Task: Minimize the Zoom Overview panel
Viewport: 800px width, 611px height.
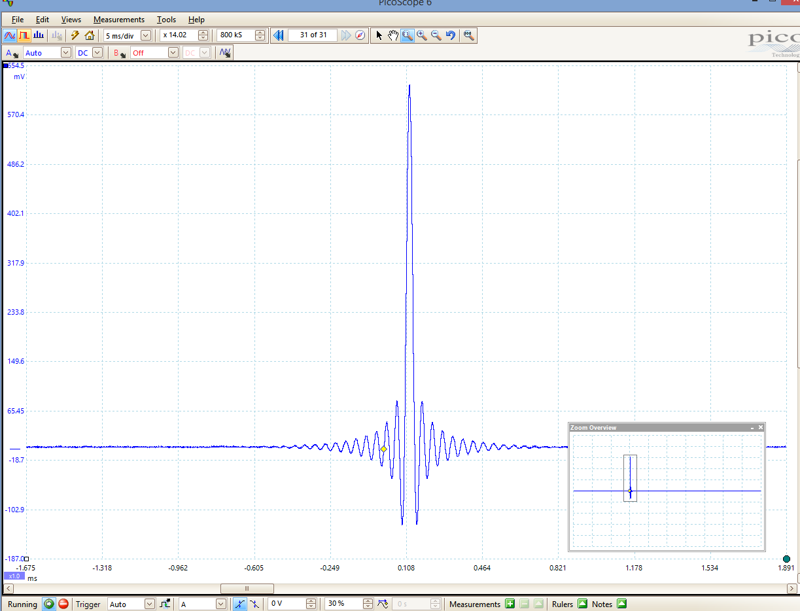Action: pyautogui.click(x=752, y=427)
